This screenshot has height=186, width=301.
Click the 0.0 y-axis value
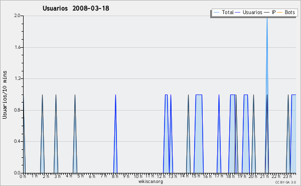[17, 173]
